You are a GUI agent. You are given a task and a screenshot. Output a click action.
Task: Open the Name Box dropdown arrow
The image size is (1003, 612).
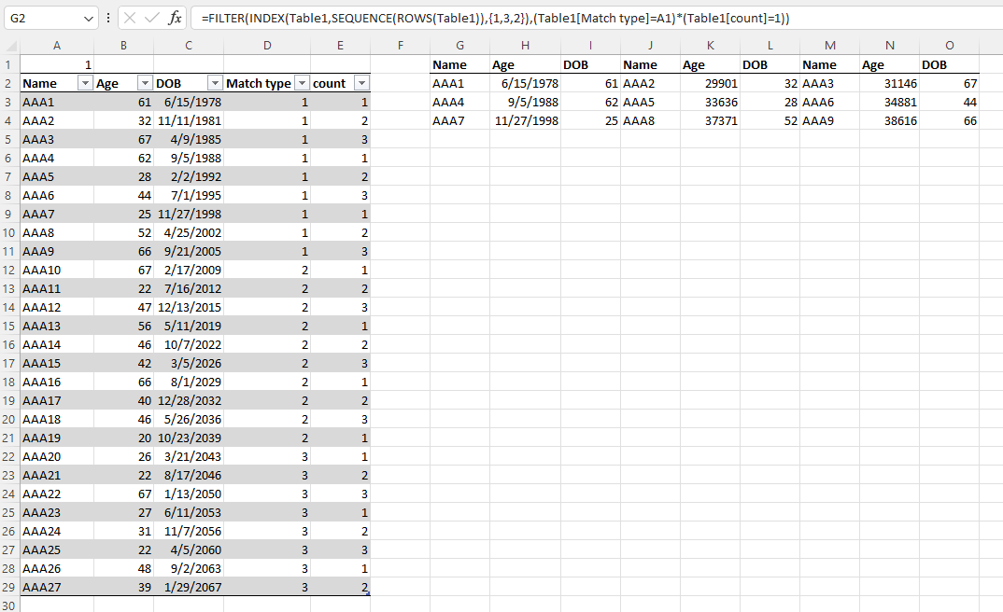coord(89,19)
